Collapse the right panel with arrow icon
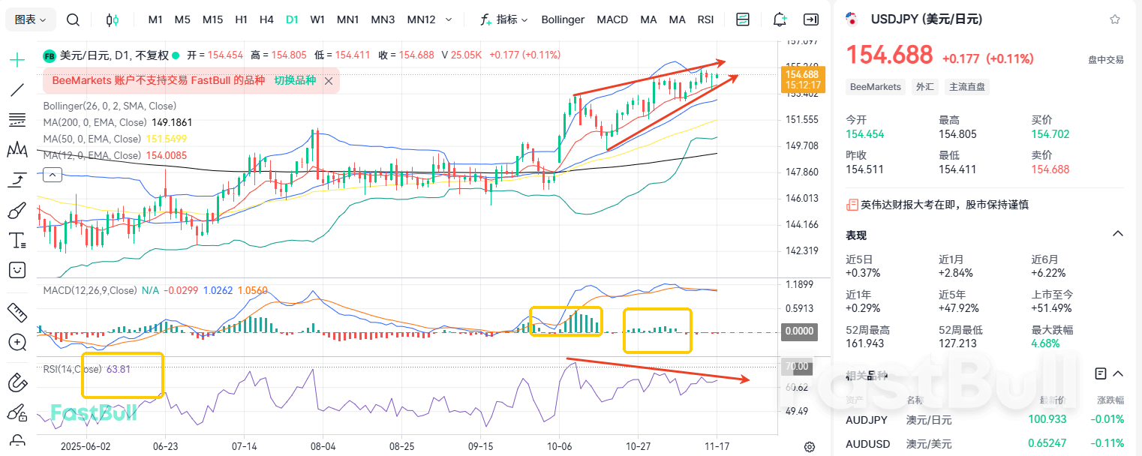 point(811,19)
